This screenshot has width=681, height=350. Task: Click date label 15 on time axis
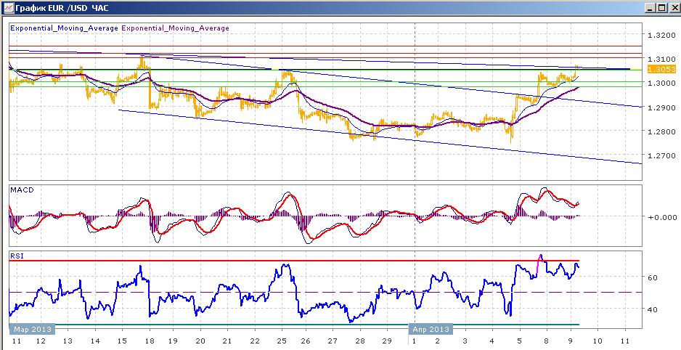tap(122, 341)
